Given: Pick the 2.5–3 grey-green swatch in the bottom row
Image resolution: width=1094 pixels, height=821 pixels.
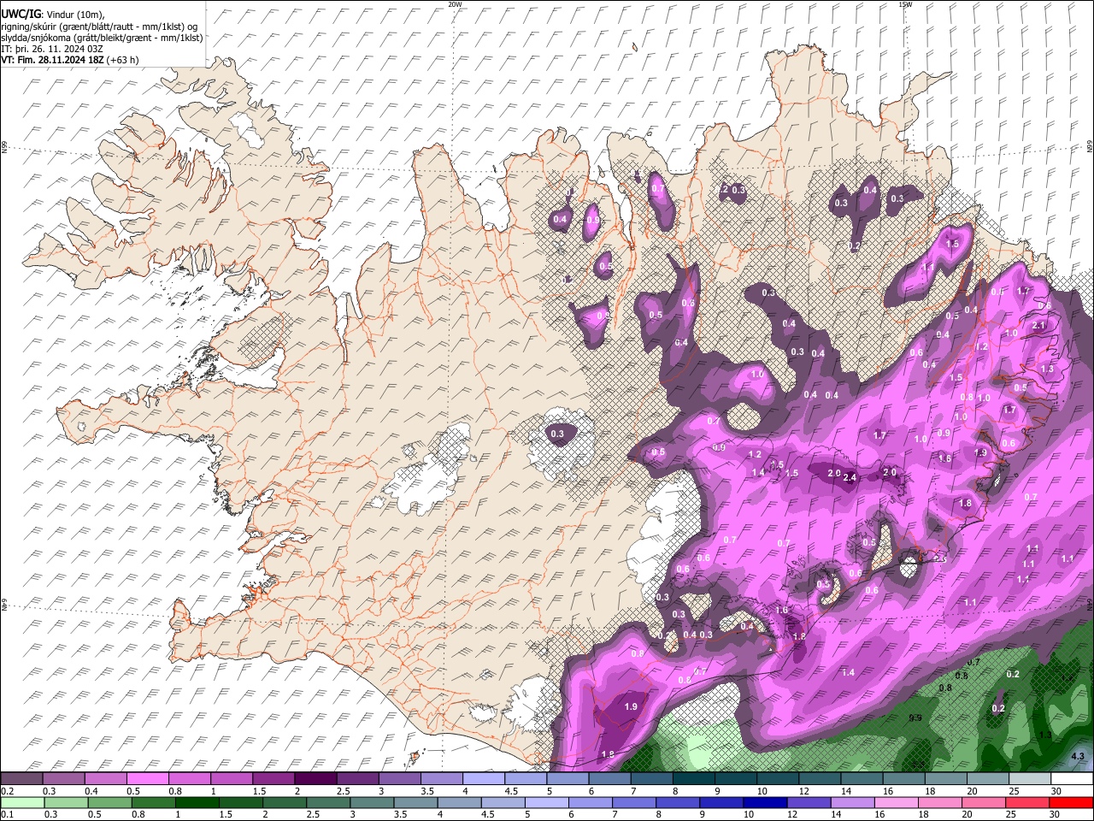Looking at the screenshot, I should click(x=328, y=802).
